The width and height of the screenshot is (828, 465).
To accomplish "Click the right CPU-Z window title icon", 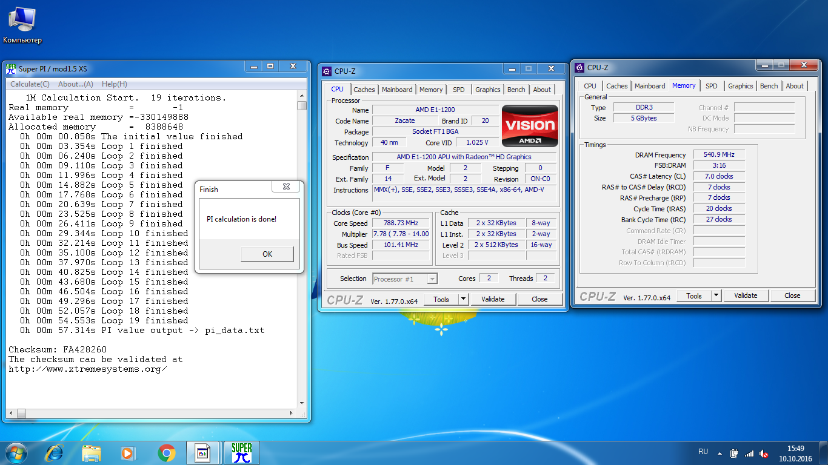I will pos(580,68).
